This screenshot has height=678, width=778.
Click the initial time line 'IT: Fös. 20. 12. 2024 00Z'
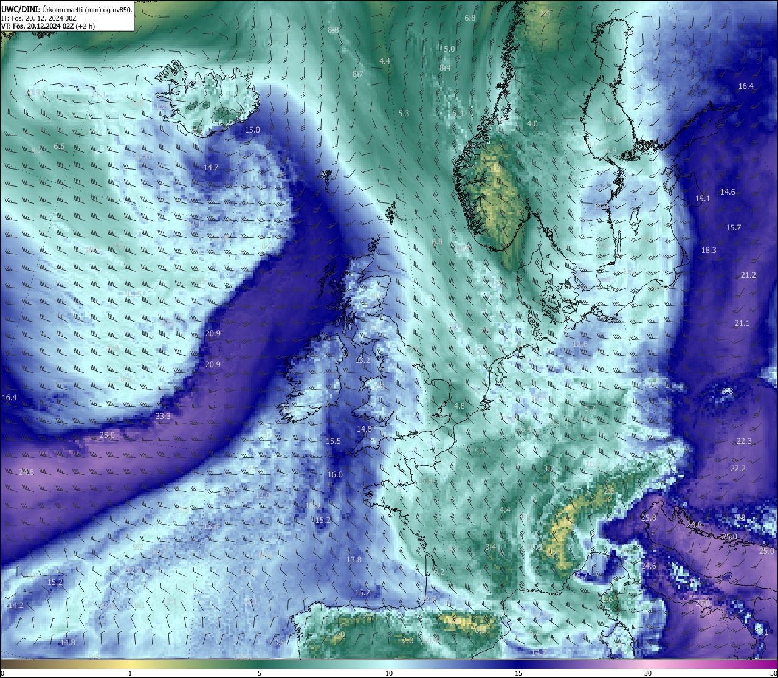pos(39,18)
